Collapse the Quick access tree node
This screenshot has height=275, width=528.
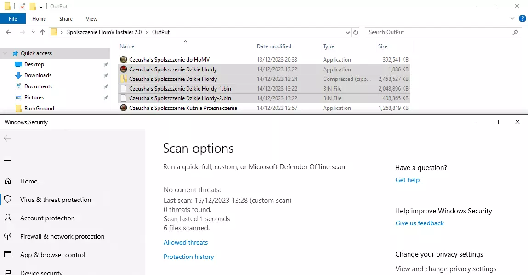(x=5, y=53)
